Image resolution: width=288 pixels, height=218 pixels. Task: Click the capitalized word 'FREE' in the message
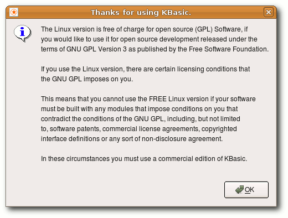[x=158, y=99]
